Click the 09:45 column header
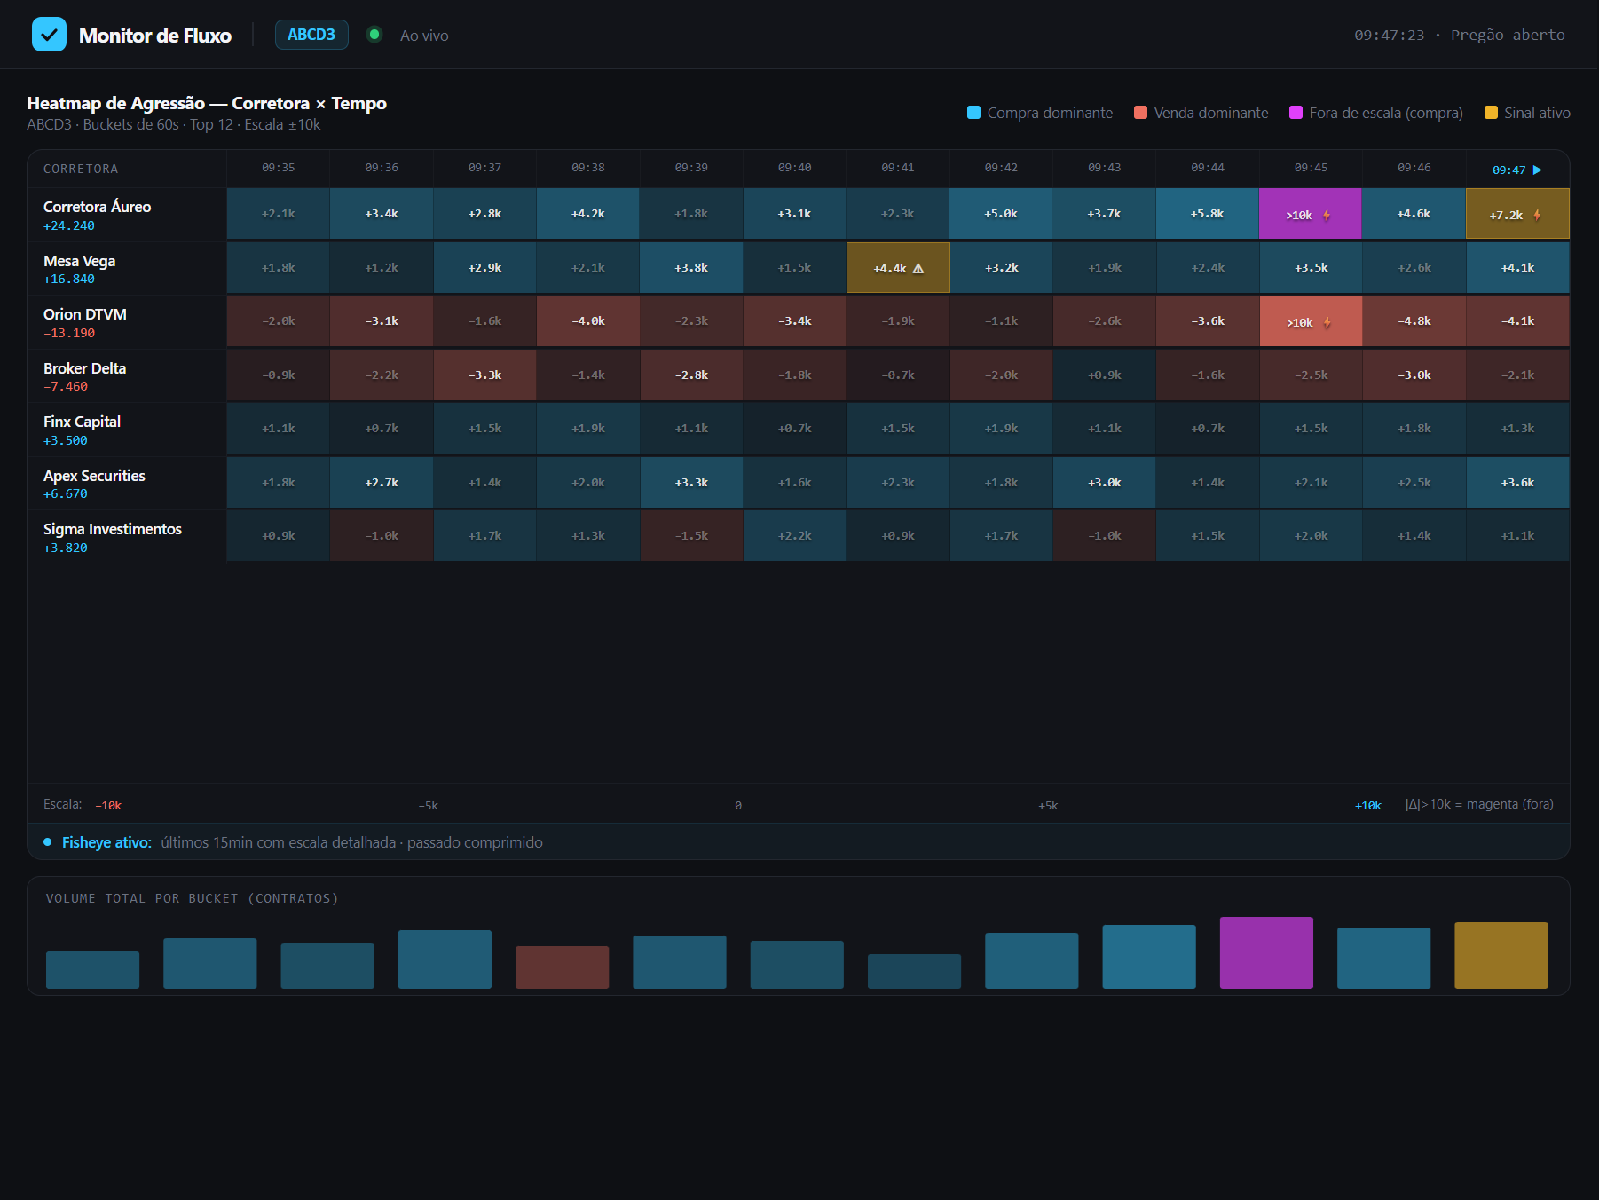 click(x=1311, y=167)
